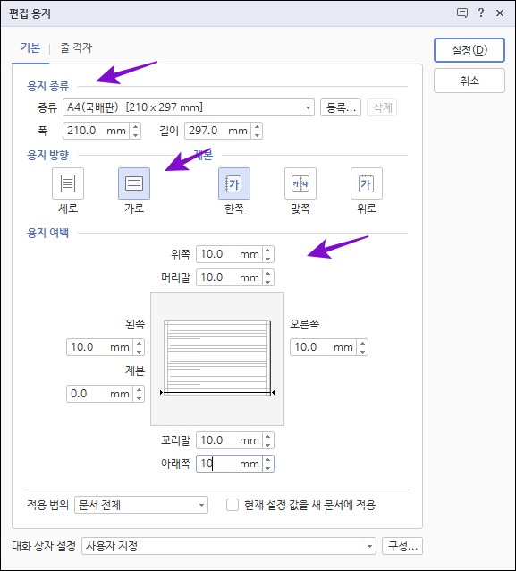Open the 종류 paper type dropdown
This screenshot has width=516, height=571.
point(189,107)
